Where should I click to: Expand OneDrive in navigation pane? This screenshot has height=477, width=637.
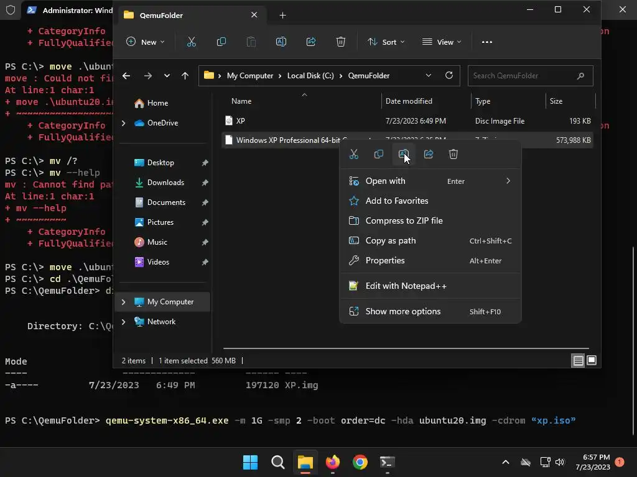[124, 123]
